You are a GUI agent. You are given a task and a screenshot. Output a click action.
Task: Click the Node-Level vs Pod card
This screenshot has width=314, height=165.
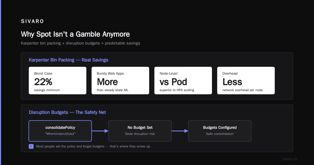[x=183, y=80]
